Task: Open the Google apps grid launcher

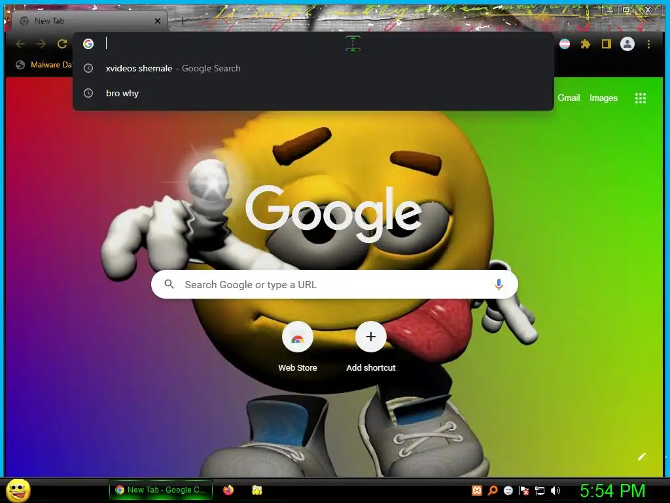Action: [640, 98]
